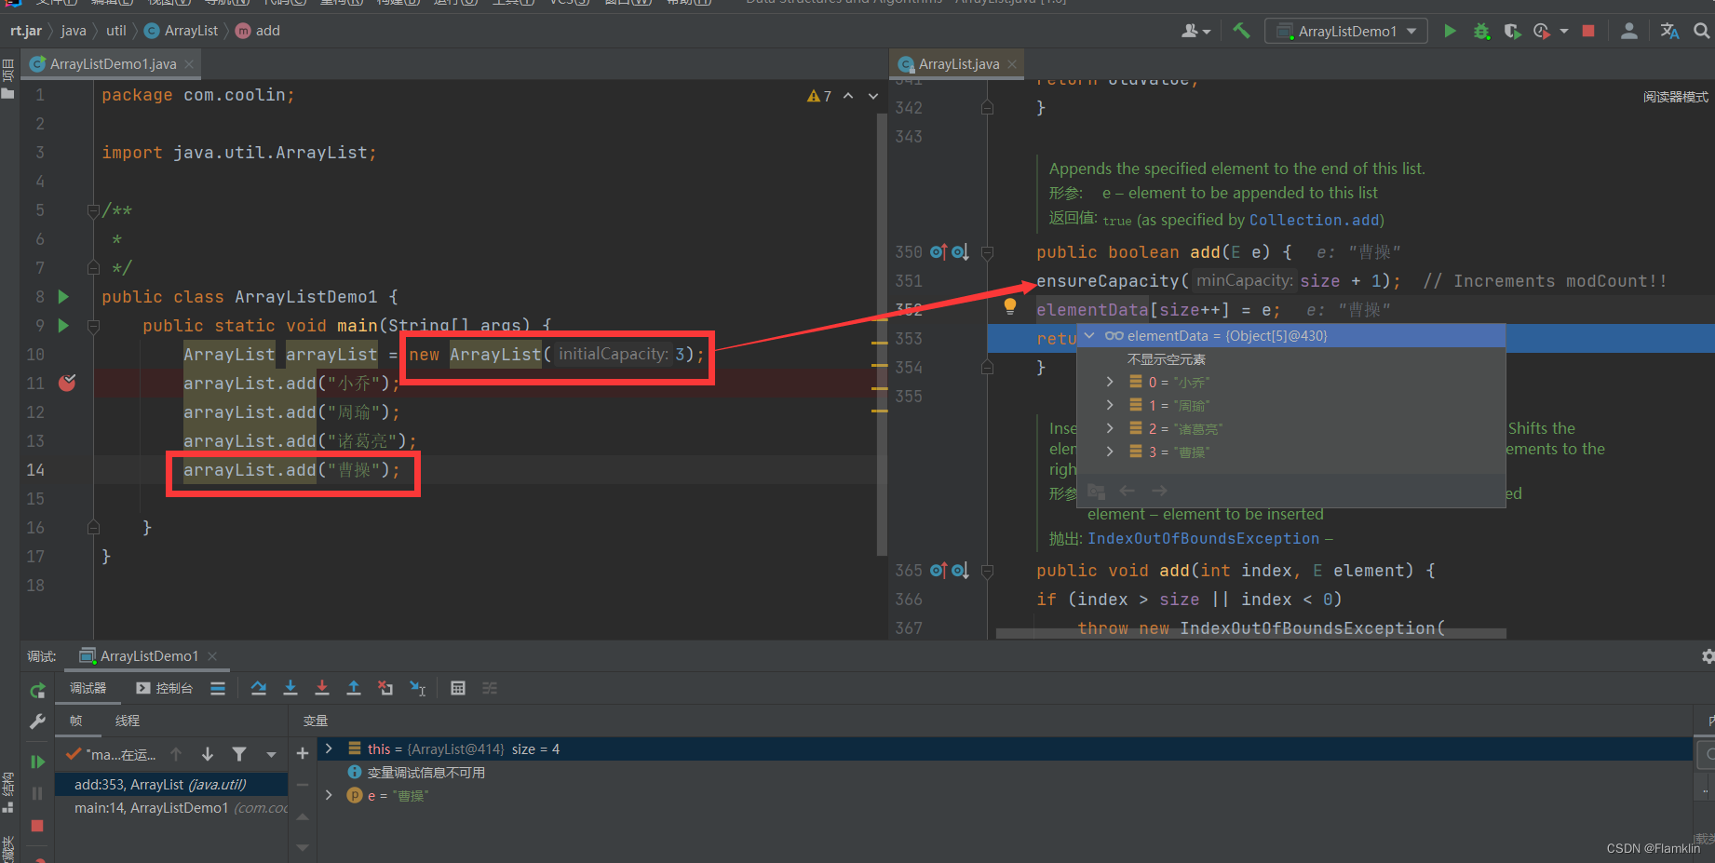The image size is (1715, 863).
Task: Rerun ArrayListDemo1 in the debug panel
Action: click(37, 691)
